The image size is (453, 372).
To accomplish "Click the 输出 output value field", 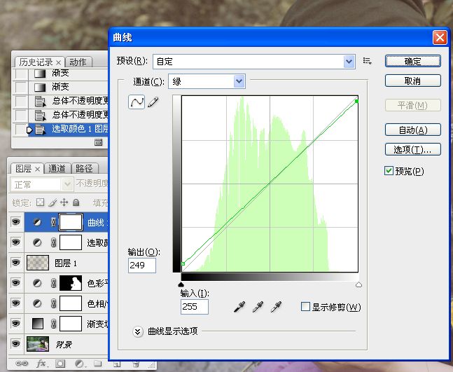I will click(142, 265).
